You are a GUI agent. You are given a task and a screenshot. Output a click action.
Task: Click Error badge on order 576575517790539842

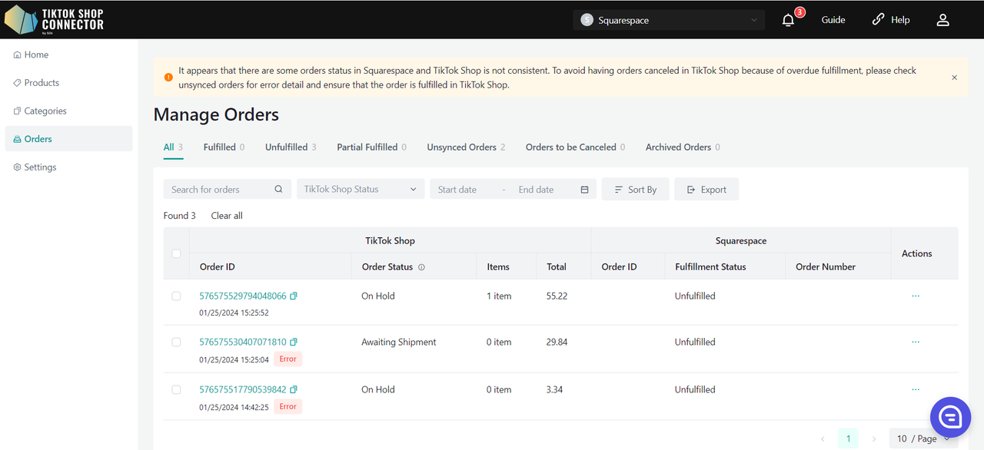pos(288,406)
